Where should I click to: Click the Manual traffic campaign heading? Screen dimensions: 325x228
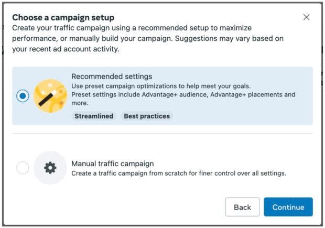point(113,164)
